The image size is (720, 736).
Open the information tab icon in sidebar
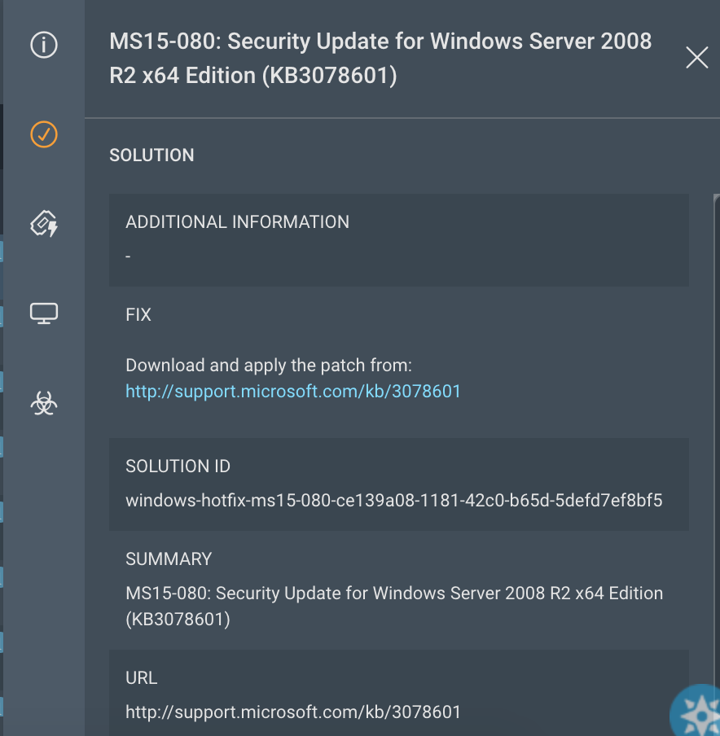44,45
